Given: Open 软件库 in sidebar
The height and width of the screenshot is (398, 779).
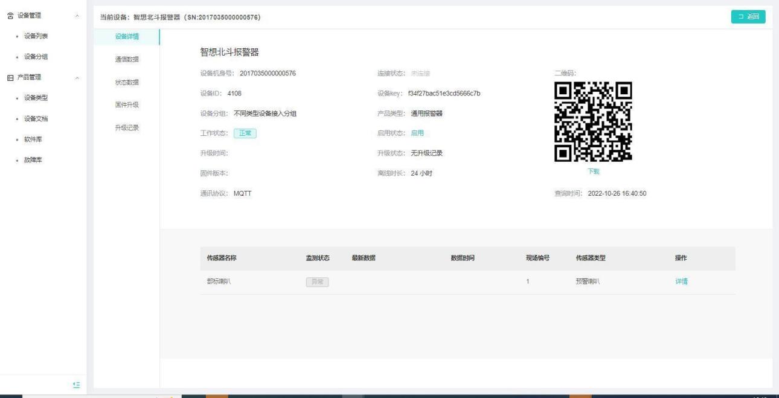Looking at the screenshot, I should tap(33, 140).
